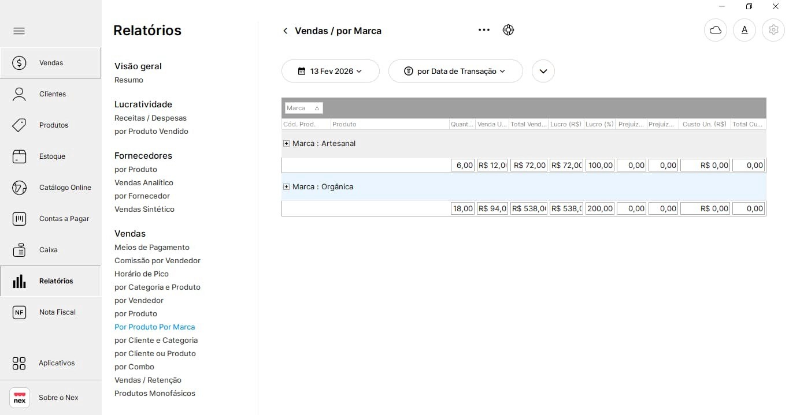Click the Orgânica quantity total 18,00
The width and height of the screenshot is (789, 415).
[x=462, y=208]
